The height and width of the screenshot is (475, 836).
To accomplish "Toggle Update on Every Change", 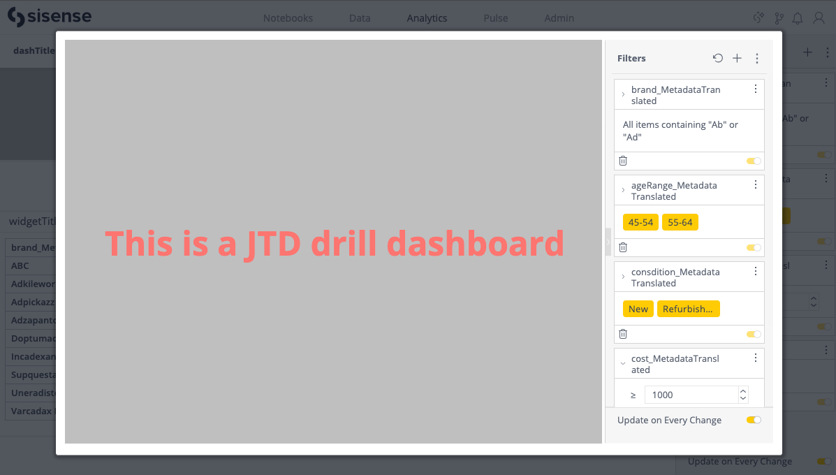I will pyautogui.click(x=753, y=420).
